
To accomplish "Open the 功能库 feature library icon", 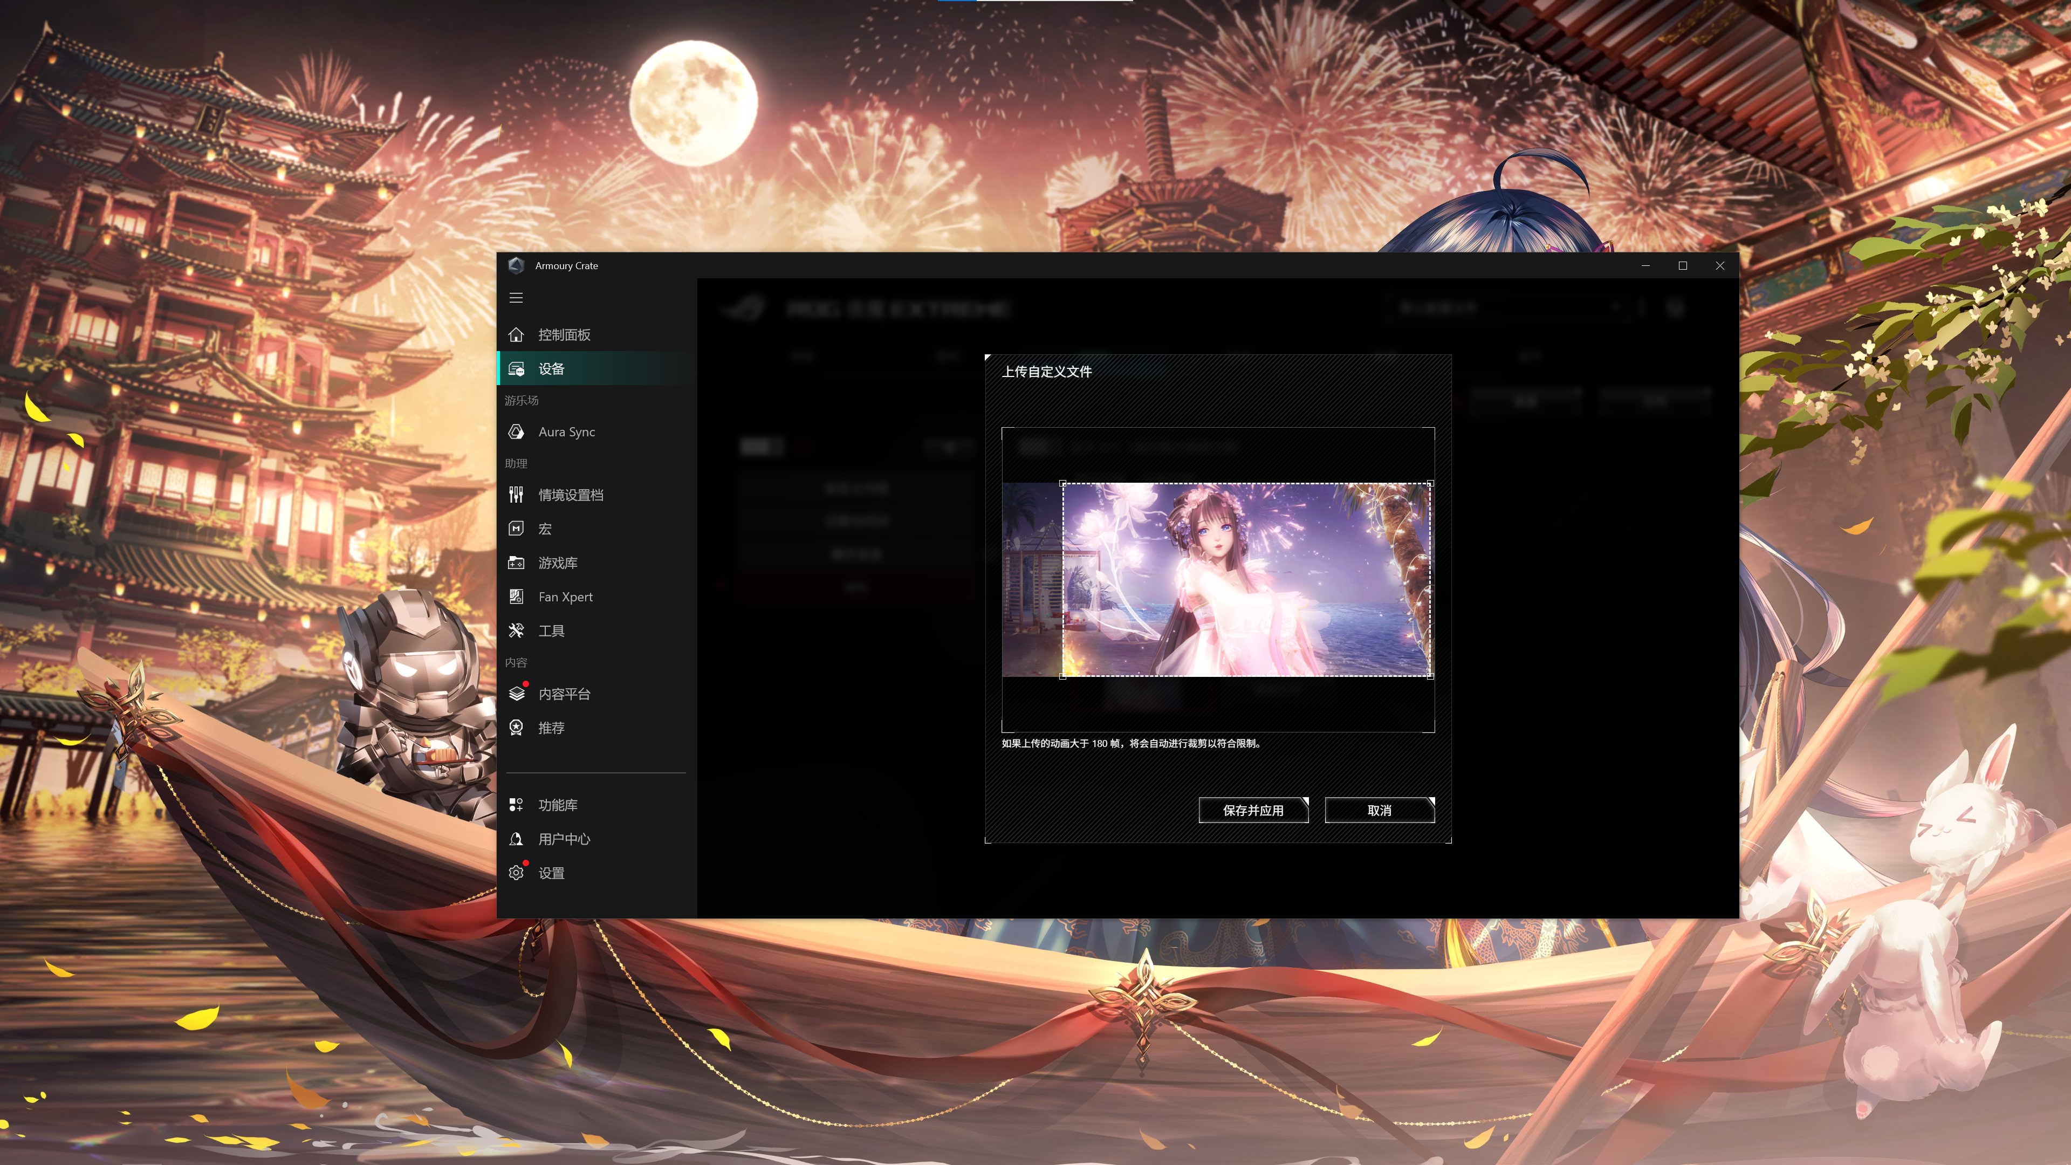I will (516, 805).
